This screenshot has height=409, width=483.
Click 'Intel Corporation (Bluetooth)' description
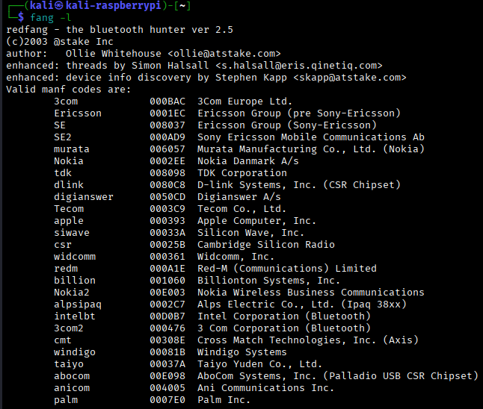[284, 316]
